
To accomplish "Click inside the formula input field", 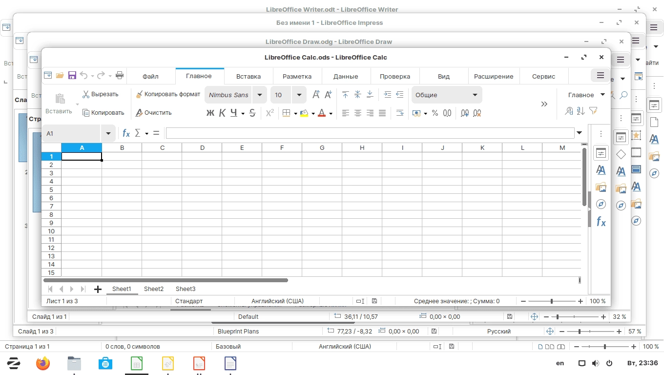I will coord(370,133).
